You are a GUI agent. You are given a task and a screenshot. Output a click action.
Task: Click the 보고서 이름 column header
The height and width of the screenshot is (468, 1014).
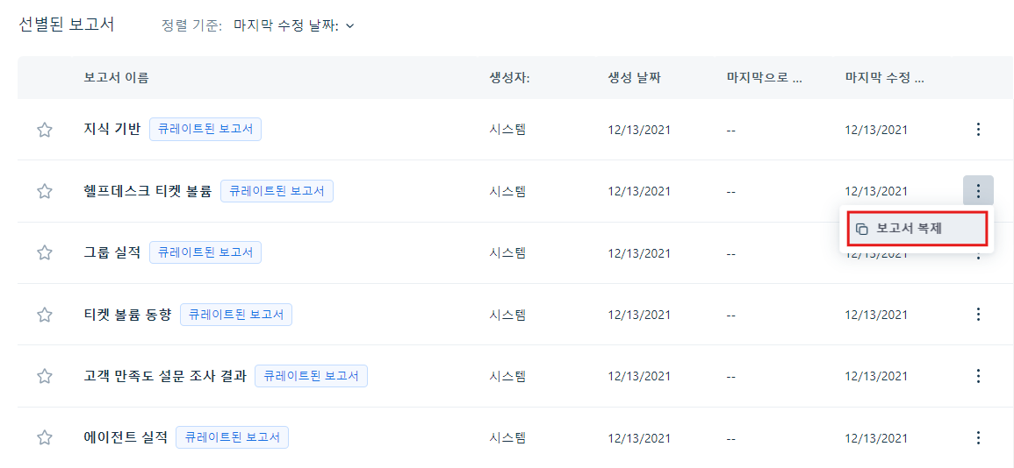(x=117, y=78)
